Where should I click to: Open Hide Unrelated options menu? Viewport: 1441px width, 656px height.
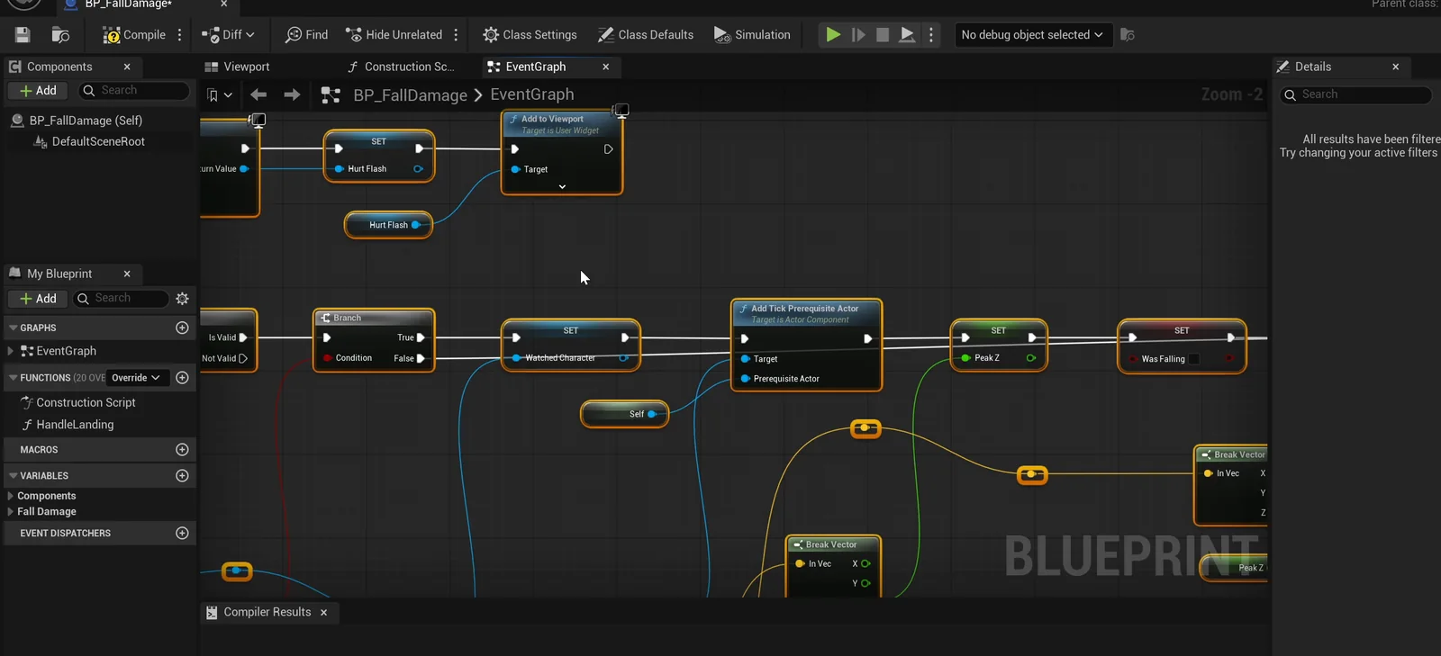click(457, 35)
